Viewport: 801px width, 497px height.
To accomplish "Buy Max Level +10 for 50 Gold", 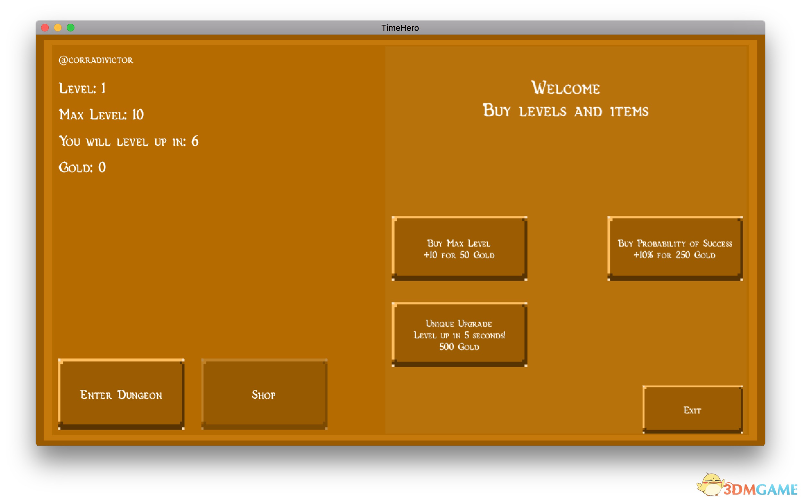I will pyautogui.click(x=459, y=248).
